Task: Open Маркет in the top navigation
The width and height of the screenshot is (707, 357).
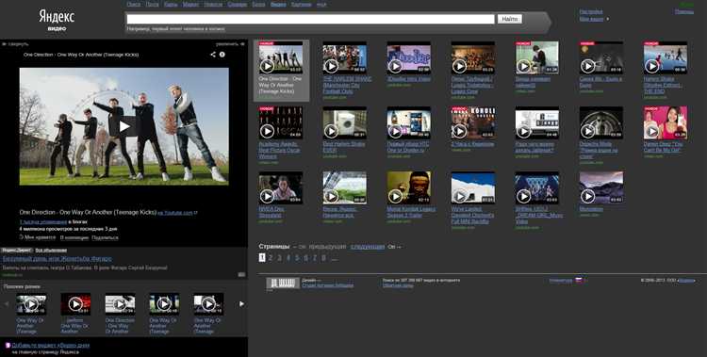Action: tap(190, 4)
